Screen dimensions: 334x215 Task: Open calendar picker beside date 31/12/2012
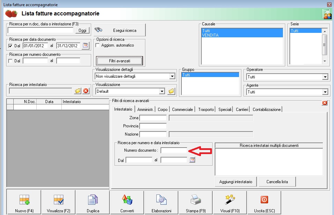(x=85, y=46)
